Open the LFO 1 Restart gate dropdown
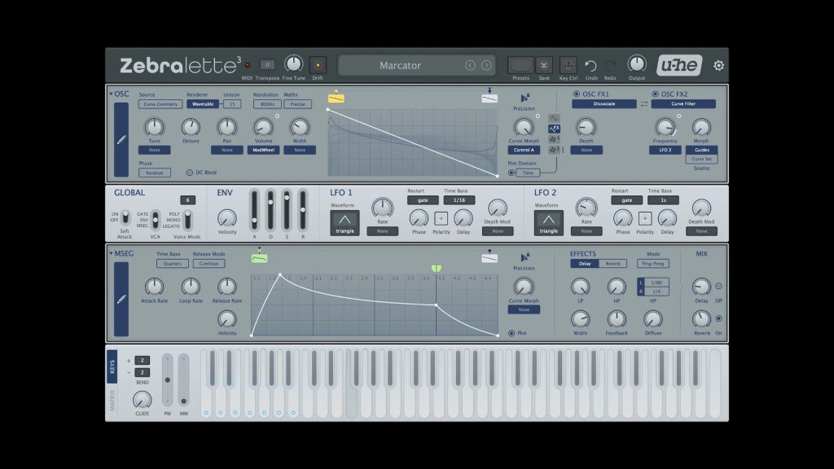 (423, 200)
